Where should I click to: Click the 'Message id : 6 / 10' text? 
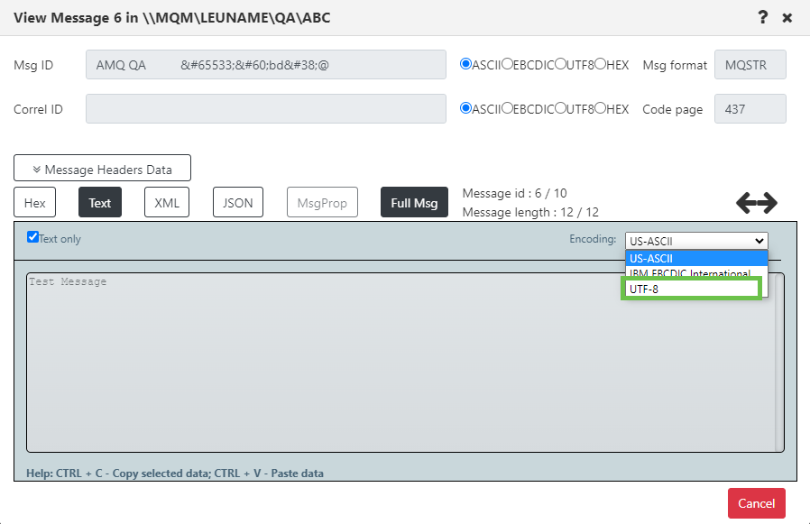(x=514, y=193)
